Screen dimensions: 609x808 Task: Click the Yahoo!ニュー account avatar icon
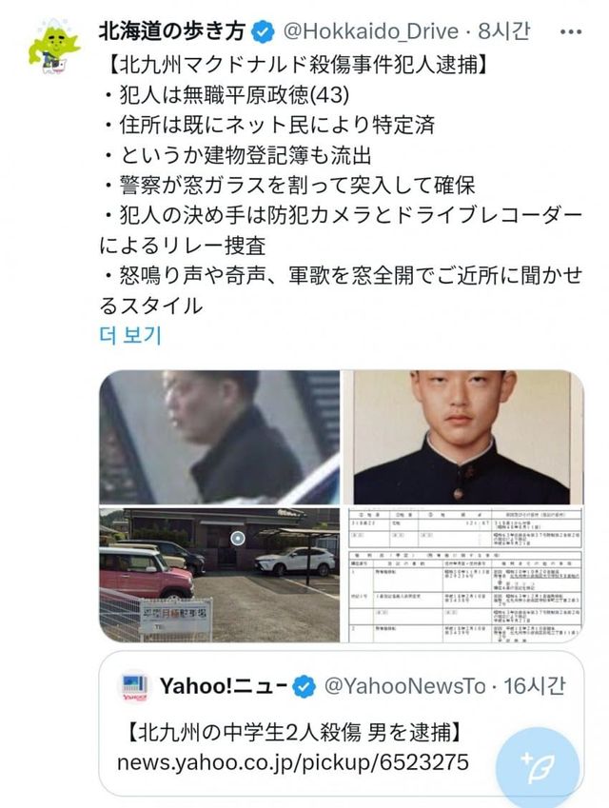(x=135, y=687)
